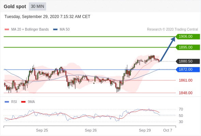Click the Oct 7 date axis label
Screen dimensions: 201x136
click(168, 130)
